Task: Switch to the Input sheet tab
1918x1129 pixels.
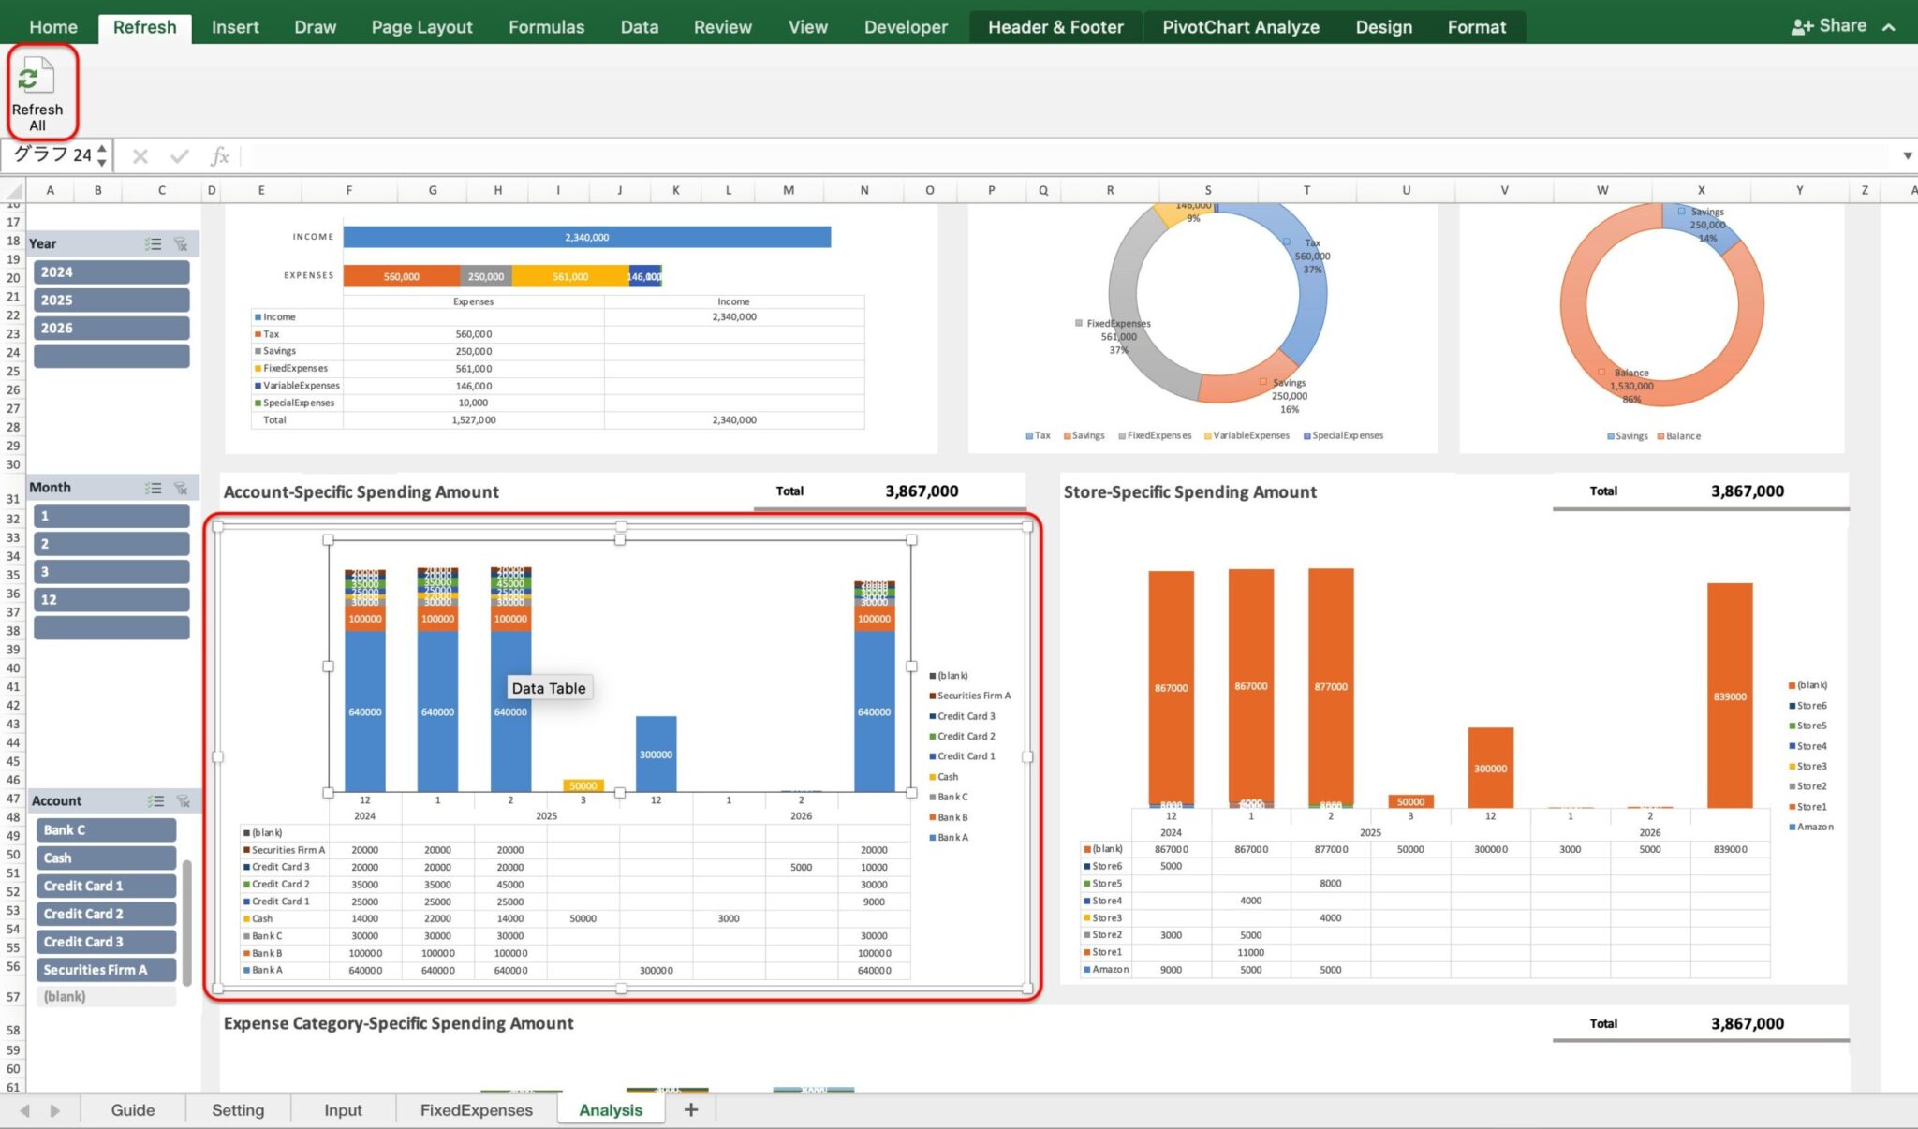Action: click(342, 1109)
